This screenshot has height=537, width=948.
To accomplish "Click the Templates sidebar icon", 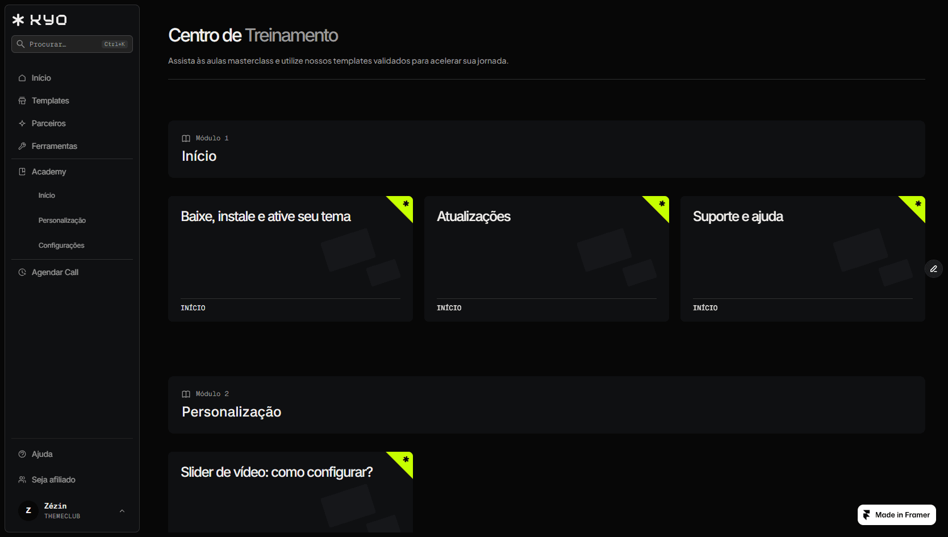I will (x=22, y=101).
